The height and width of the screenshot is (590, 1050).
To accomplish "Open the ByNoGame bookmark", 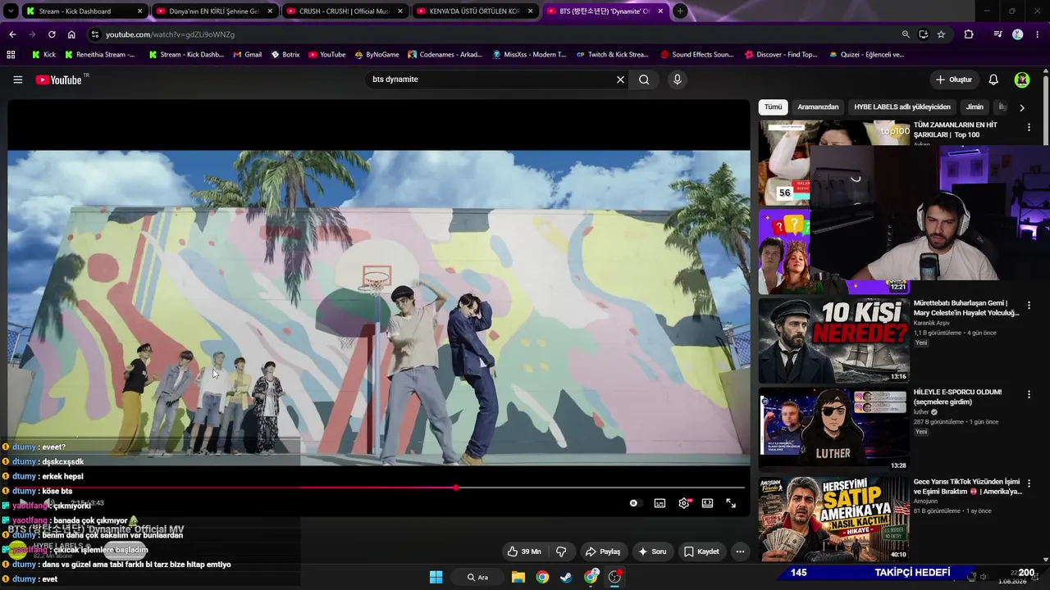I will click(377, 55).
